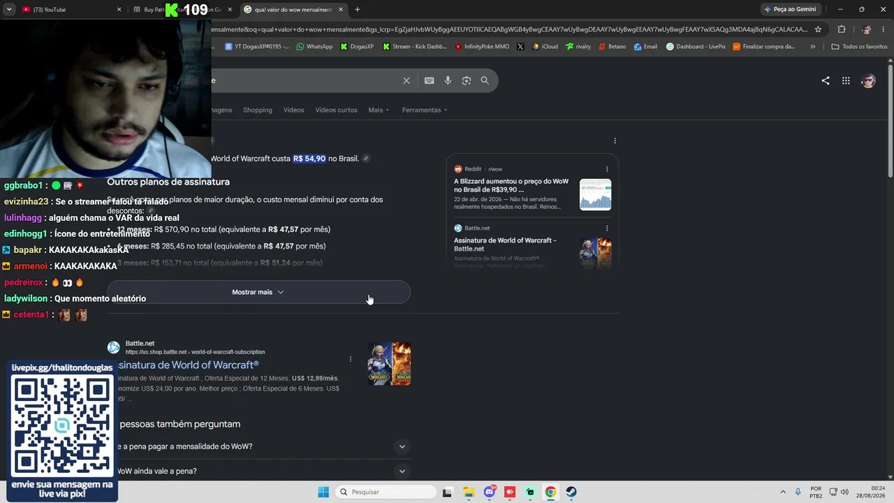
Task: Open File Explorer from the taskbar
Action: coord(469,492)
